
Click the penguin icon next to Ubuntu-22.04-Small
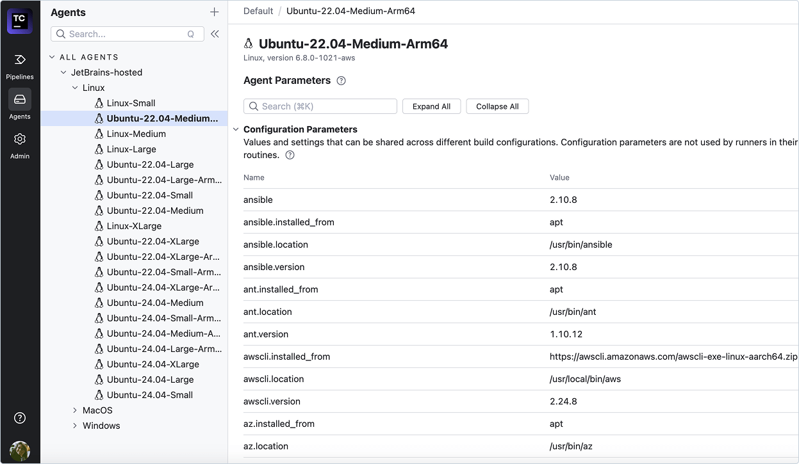coord(99,195)
